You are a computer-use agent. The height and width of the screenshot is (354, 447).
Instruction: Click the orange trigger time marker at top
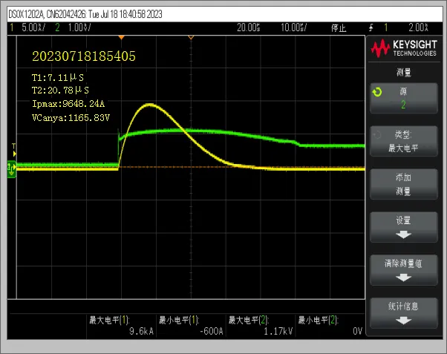(191, 37)
